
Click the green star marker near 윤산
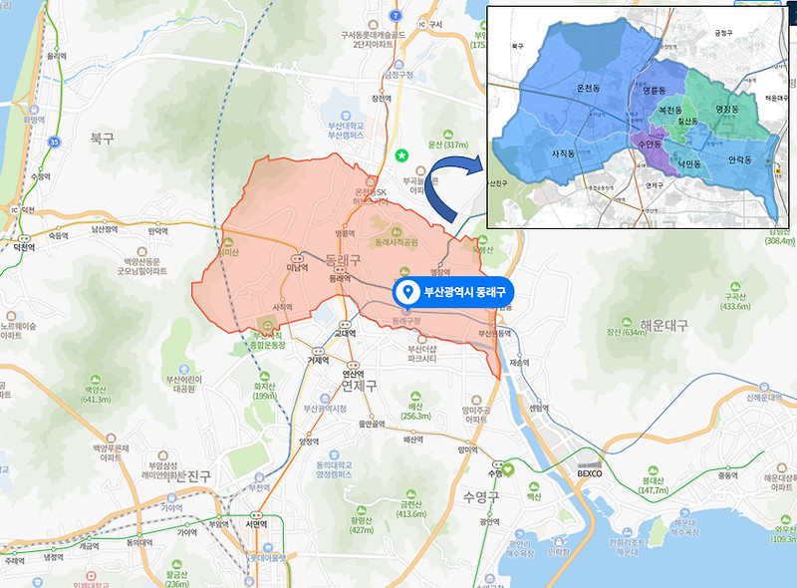[x=401, y=155]
